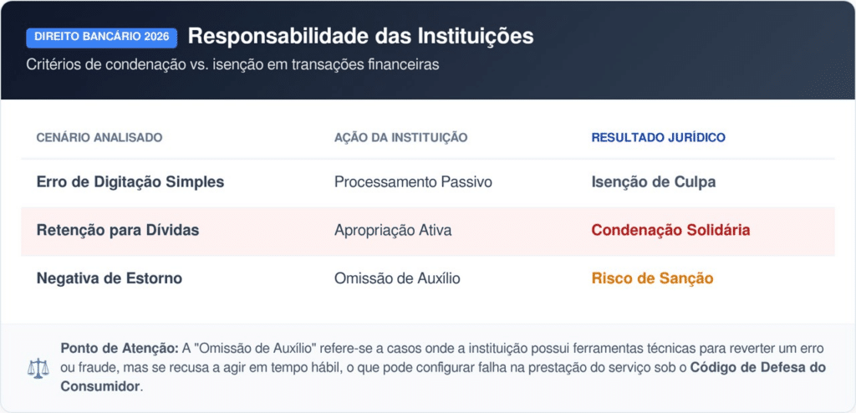Click the Omissão de Auxílio table cell

click(x=395, y=278)
